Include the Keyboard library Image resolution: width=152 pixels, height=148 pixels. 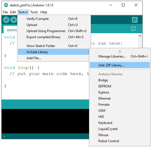[x=120, y=123]
